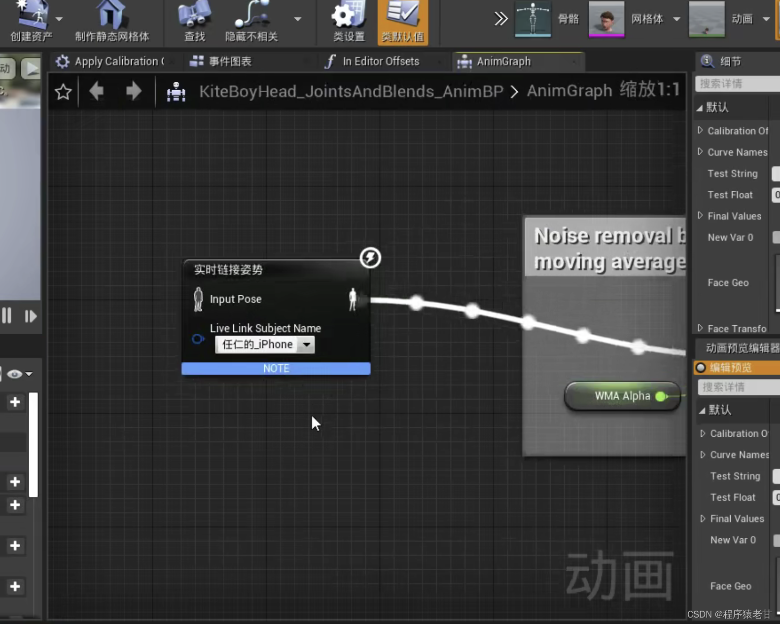Viewport: 780px width, 624px height.
Task: Navigate forward with the right arrow
Action: tap(133, 91)
